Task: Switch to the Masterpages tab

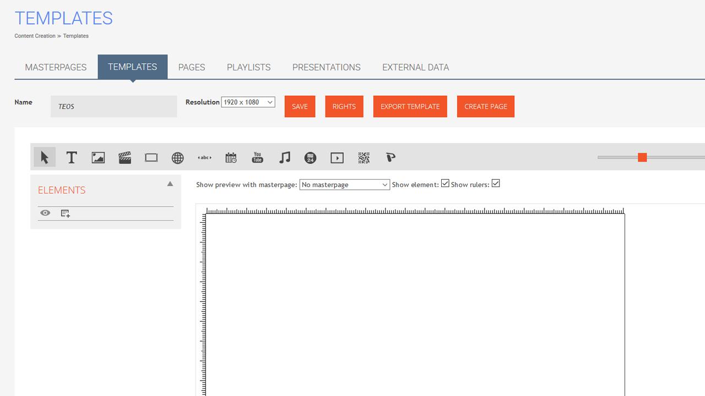Action: (56, 67)
